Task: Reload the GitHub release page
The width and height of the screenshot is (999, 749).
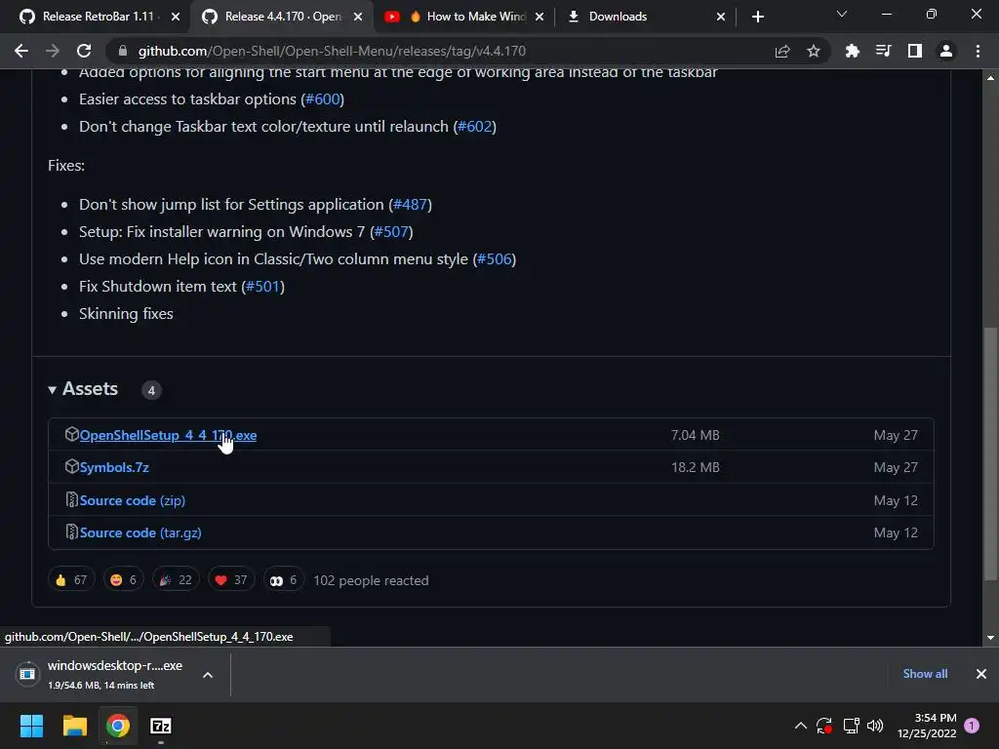Action: 84,51
